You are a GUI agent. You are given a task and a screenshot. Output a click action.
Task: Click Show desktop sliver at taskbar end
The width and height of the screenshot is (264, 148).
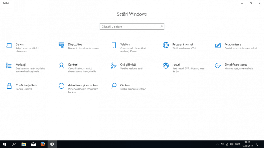[x=263, y=144]
